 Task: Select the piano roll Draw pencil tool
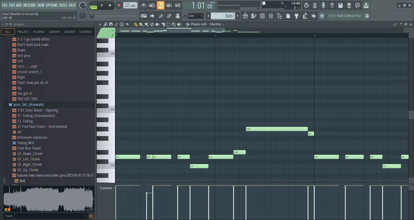(136, 24)
